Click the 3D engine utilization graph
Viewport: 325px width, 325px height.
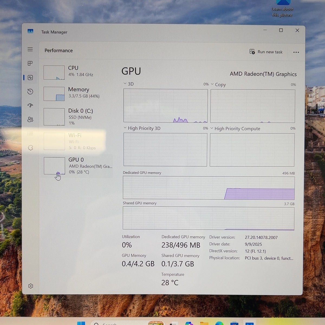[165, 106]
